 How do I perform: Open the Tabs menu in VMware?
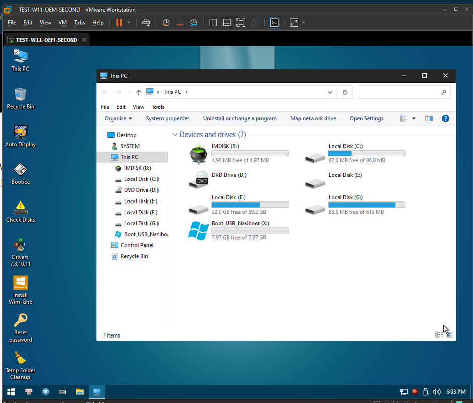[80, 23]
